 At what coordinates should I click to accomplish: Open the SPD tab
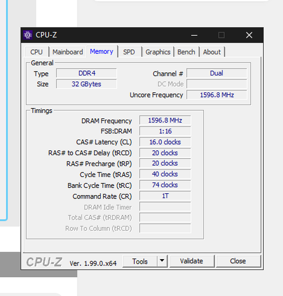tap(129, 52)
